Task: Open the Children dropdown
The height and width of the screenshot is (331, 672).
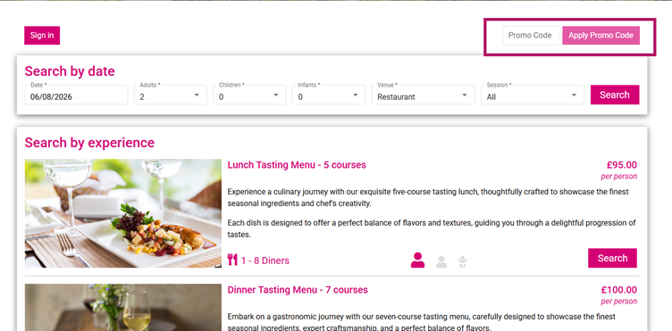Action: click(x=249, y=95)
